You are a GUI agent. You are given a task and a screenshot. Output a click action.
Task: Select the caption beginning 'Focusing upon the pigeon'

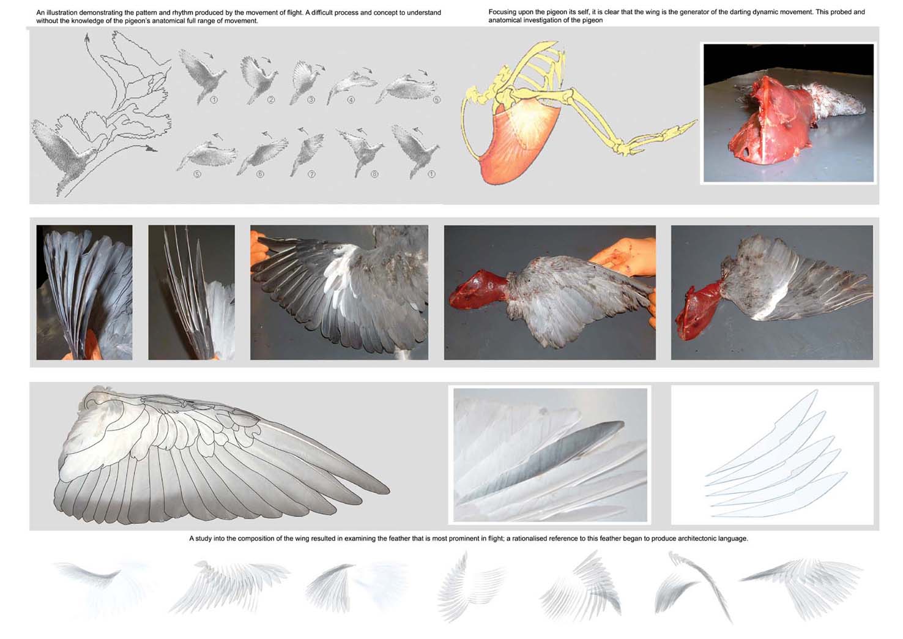(x=676, y=16)
